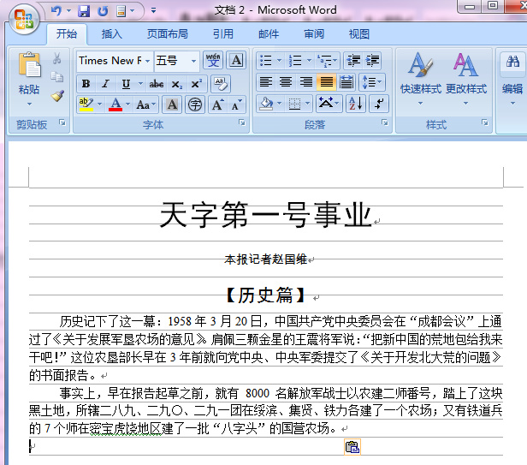This screenshot has width=527, height=465.
Task: Open the Change Case Aa dropdown
Action: point(145,104)
